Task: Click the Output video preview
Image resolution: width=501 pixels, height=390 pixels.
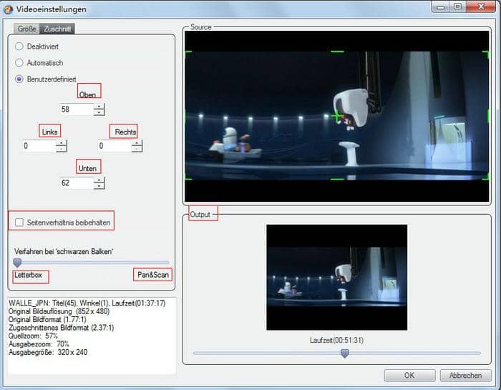Action: [x=337, y=277]
